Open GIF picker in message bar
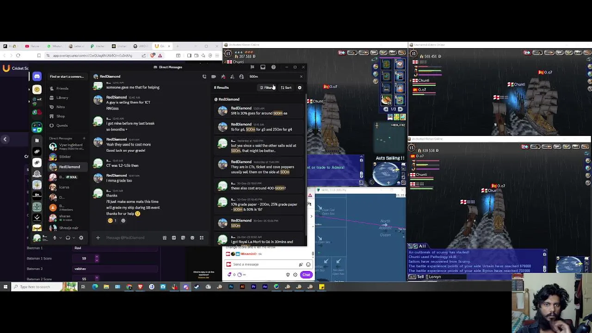The height and width of the screenshot is (333, 592). pyautogui.click(x=174, y=238)
